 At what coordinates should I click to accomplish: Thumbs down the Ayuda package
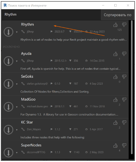(x=124, y=54)
